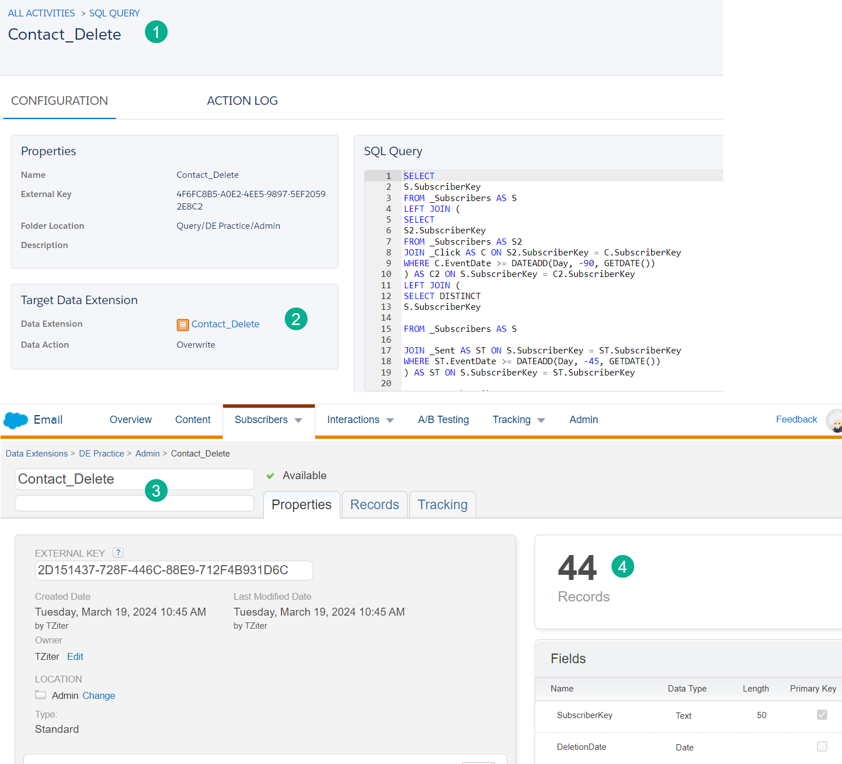Click Edit beside owner TZiter
This screenshot has width=842, height=764.
pyautogui.click(x=75, y=656)
